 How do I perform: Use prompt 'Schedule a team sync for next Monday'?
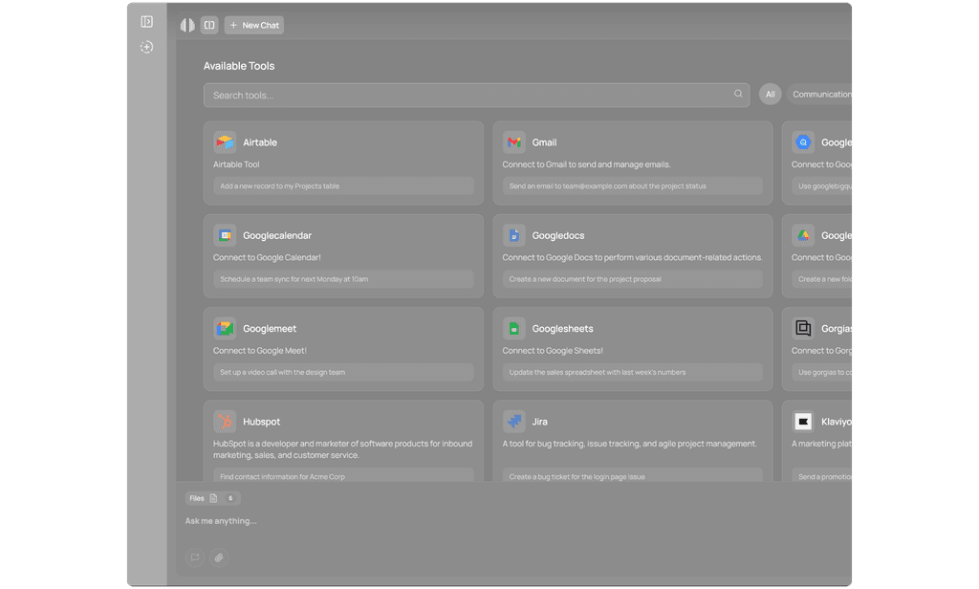point(343,279)
